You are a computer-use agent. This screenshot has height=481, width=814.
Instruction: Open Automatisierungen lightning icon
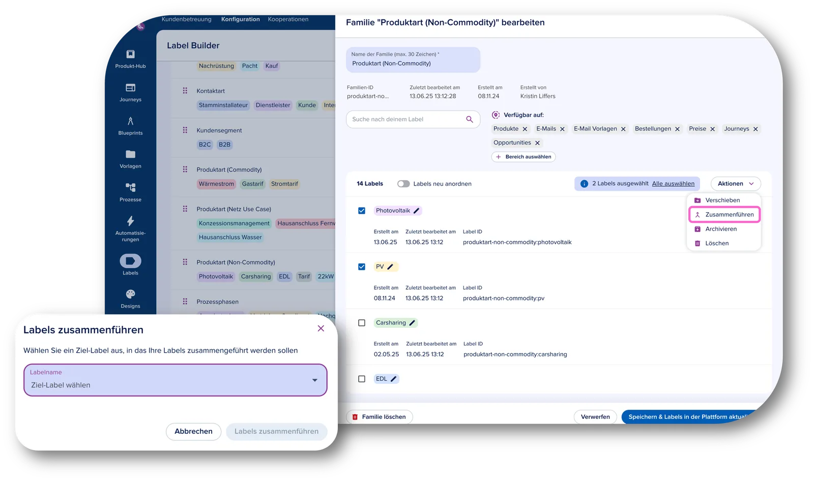click(130, 221)
